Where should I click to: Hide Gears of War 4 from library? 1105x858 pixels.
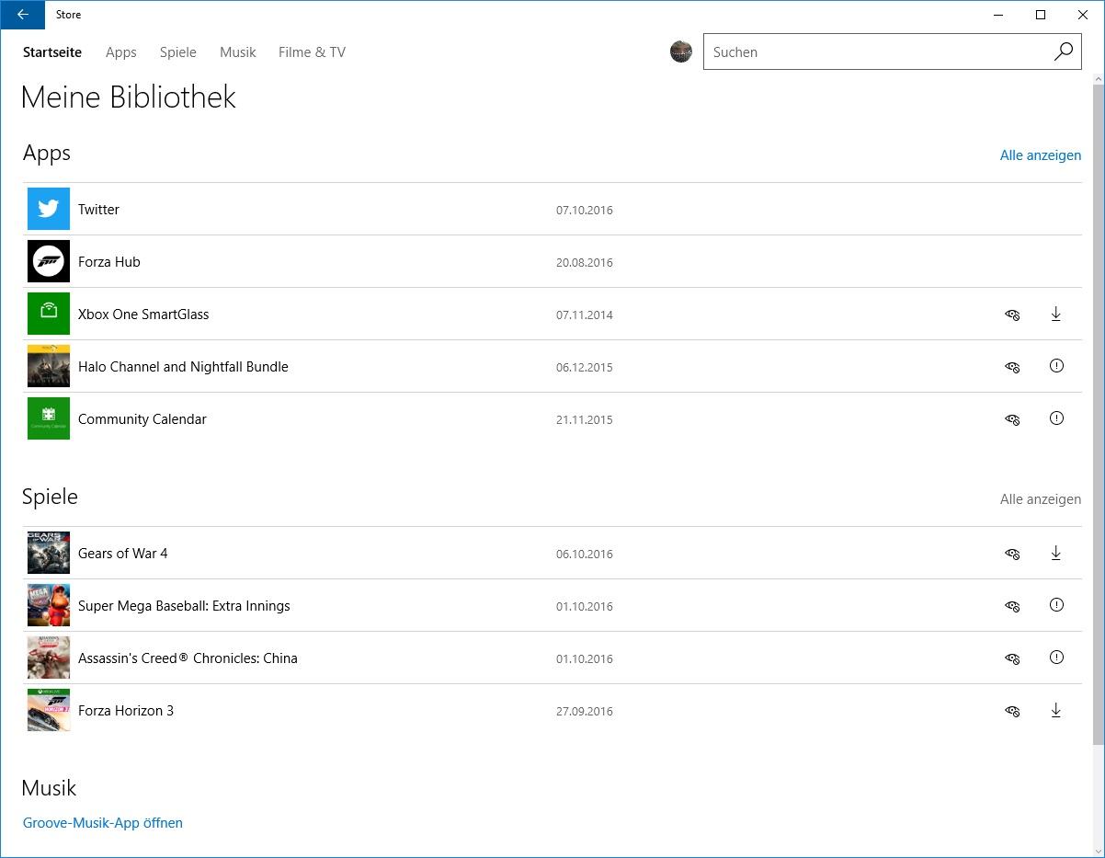coord(1012,555)
